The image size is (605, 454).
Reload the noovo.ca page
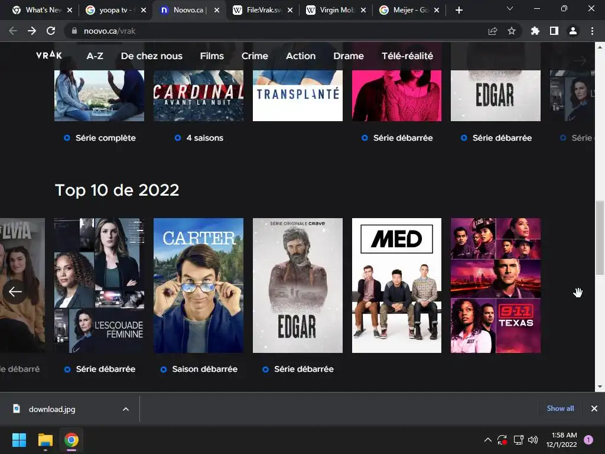tap(51, 31)
